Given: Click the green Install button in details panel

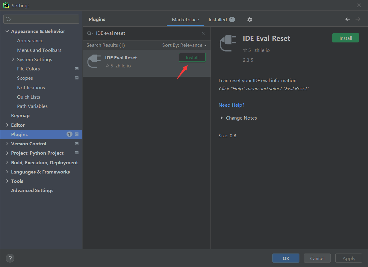Looking at the screenshot, I should (346, 38).
